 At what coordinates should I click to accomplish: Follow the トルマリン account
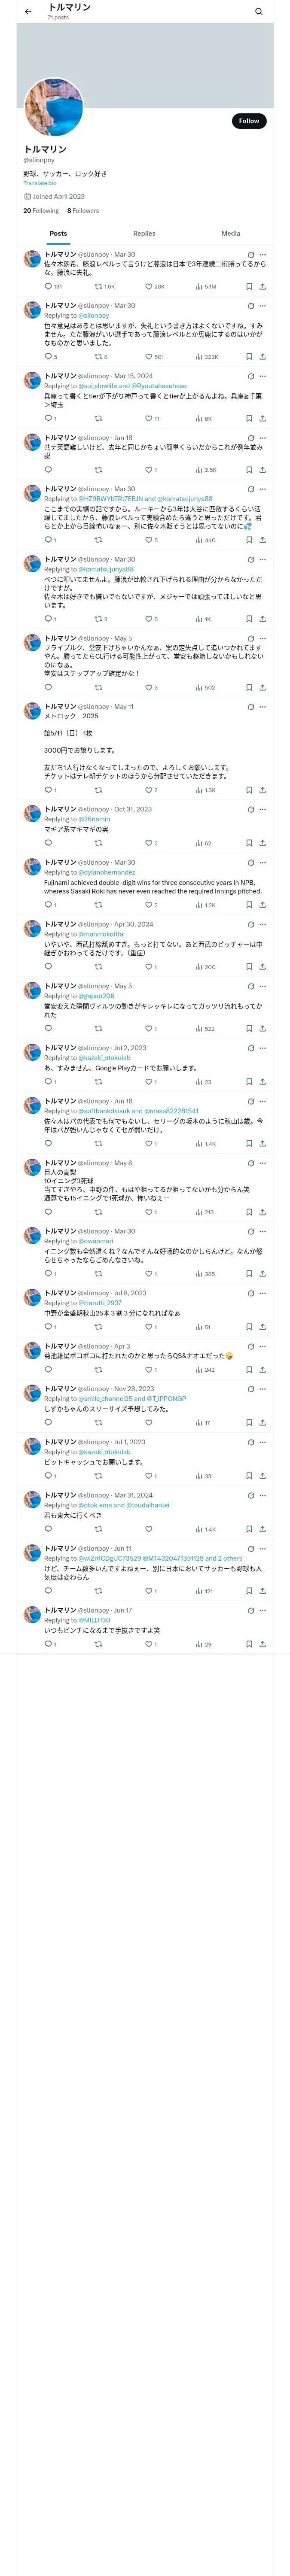(249, 121)
